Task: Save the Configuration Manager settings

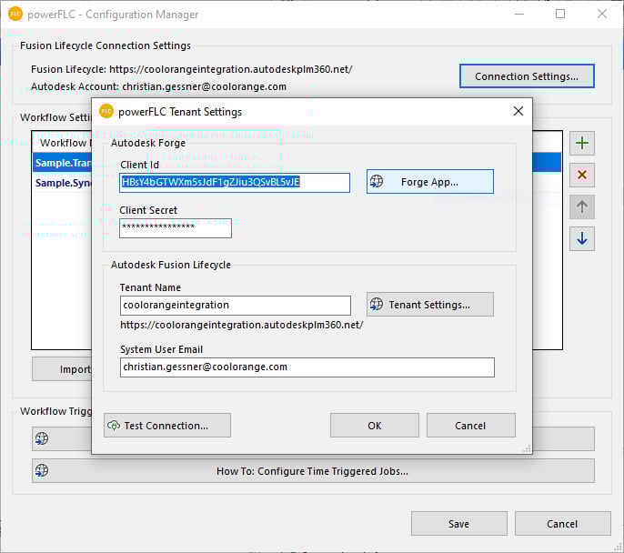Action: (458, 523)
